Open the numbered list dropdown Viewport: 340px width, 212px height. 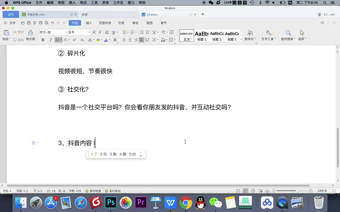point(136,32)
